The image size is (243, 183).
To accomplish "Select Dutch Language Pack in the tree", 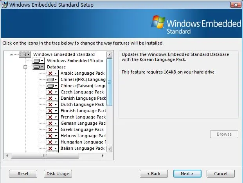I will pos(82,104).
